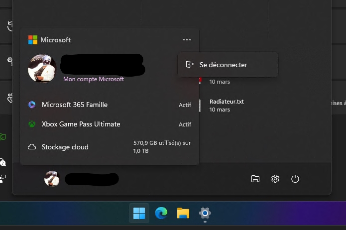Click the user avatar at Start menu bottom
The image size is (346, 230).
[x=52, y=178]
